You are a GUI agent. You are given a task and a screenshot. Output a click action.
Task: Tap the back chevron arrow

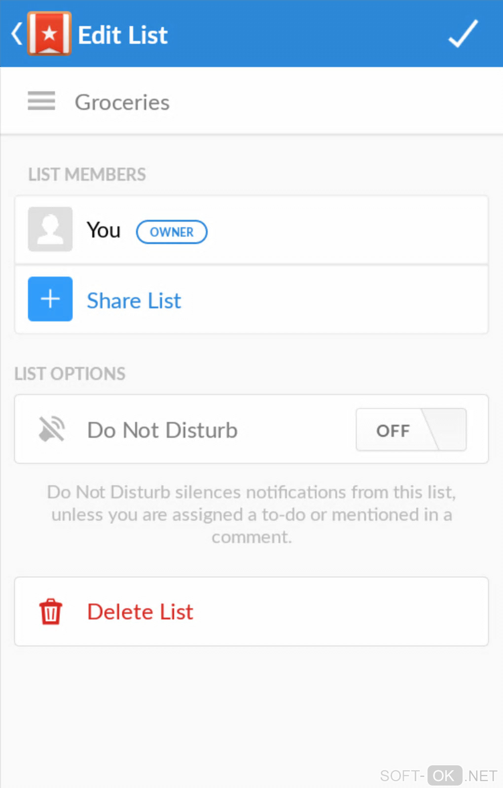[17, 34]
